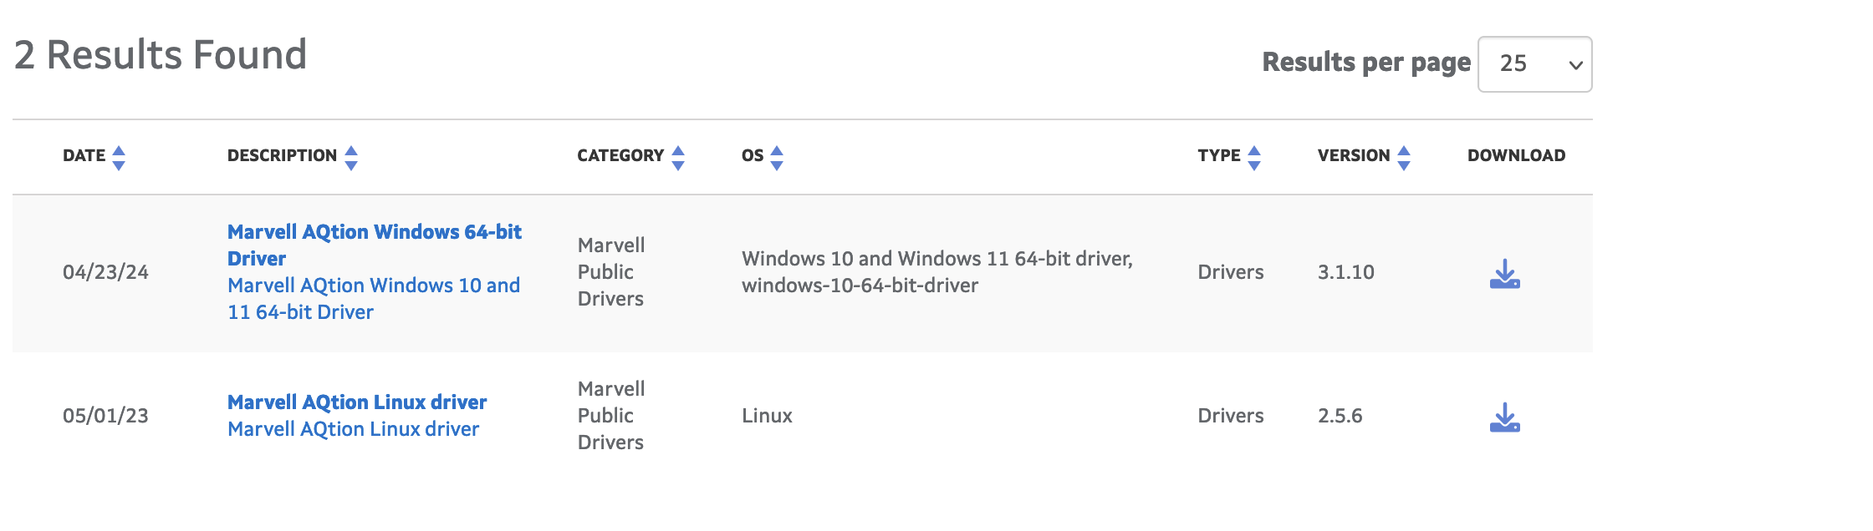Click the down sort arrow beside VERSION
1873x531 pixels.
[1404, 166]
